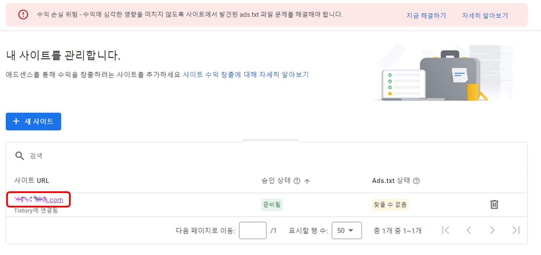Click the 자세히 알아보기 link in the banner
This screenshot has width=541, height=255.
[x=485, y=16]
